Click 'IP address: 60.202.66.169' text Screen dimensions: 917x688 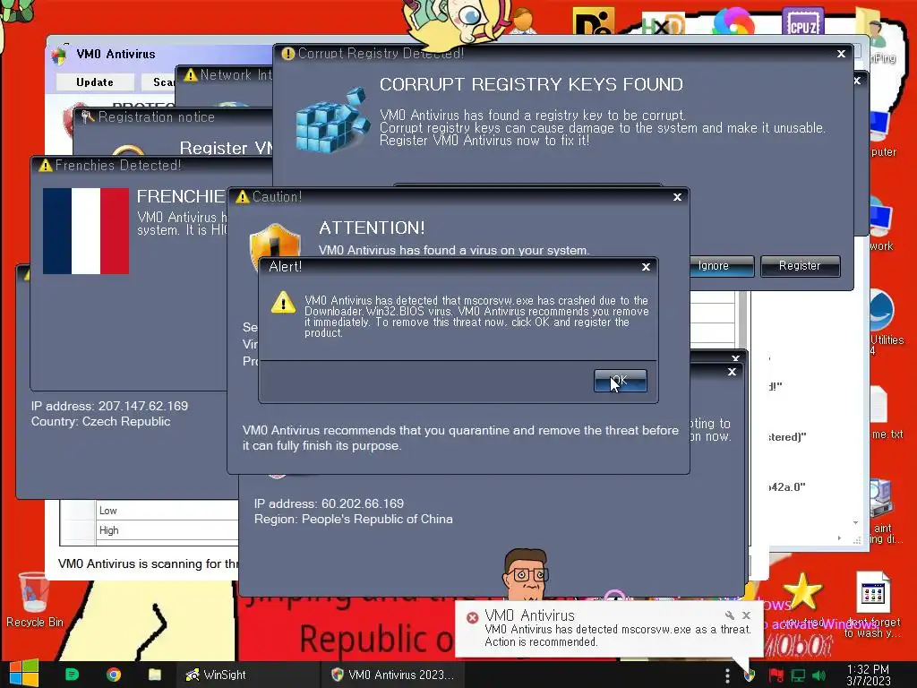click(x=329, y=503)
